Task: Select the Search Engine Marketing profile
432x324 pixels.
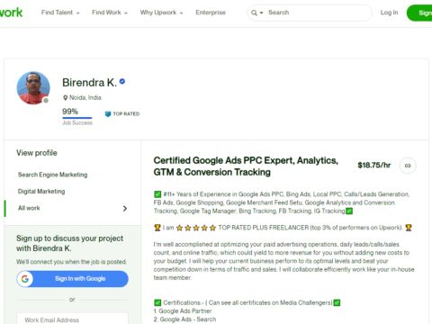Action: [52, 175]
